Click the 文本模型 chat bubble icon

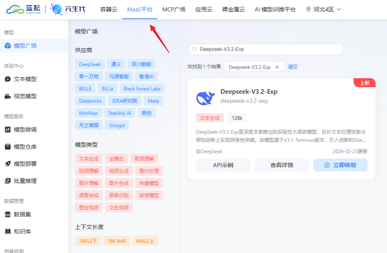click(x=8, y=79)
